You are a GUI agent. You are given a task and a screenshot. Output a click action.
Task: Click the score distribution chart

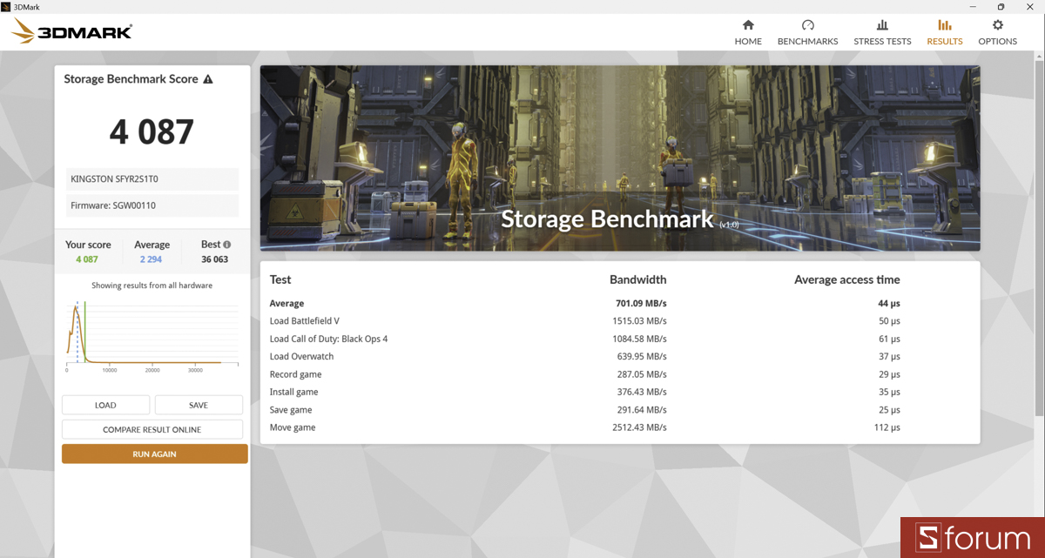pos(152,335)
